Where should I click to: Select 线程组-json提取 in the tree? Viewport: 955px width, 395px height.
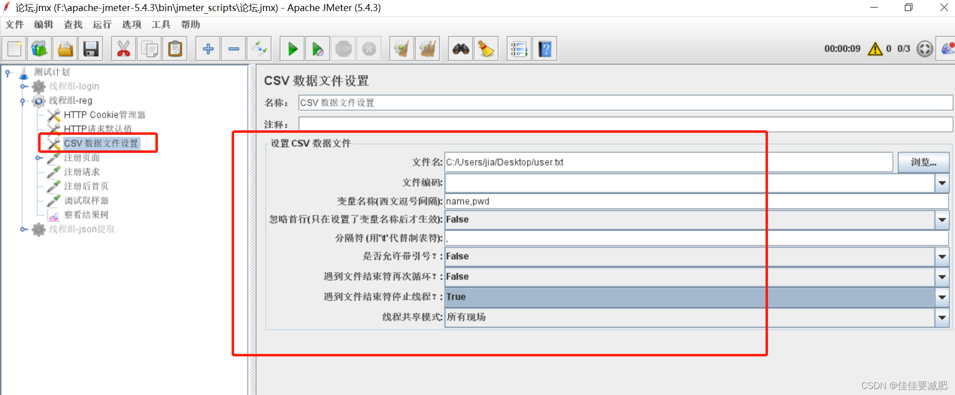coord(82,229)
